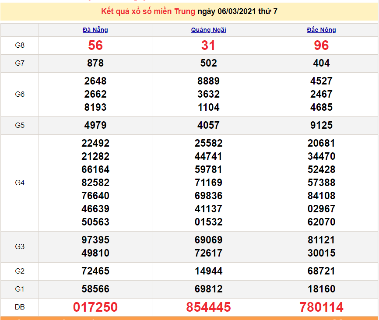Select the ĐB jackpot row label
Image resolution: width=379 pixels, height=320 pixels.
tap(20, 307)
